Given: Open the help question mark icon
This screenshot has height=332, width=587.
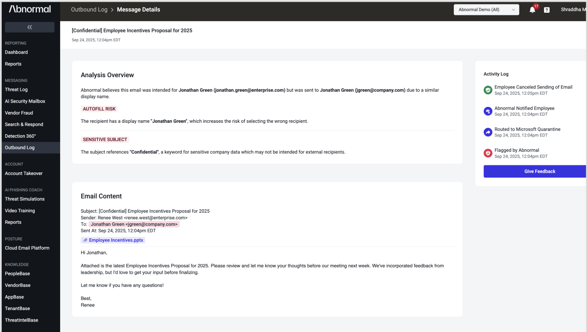Looking at the screenshot, I should [547, 10].
